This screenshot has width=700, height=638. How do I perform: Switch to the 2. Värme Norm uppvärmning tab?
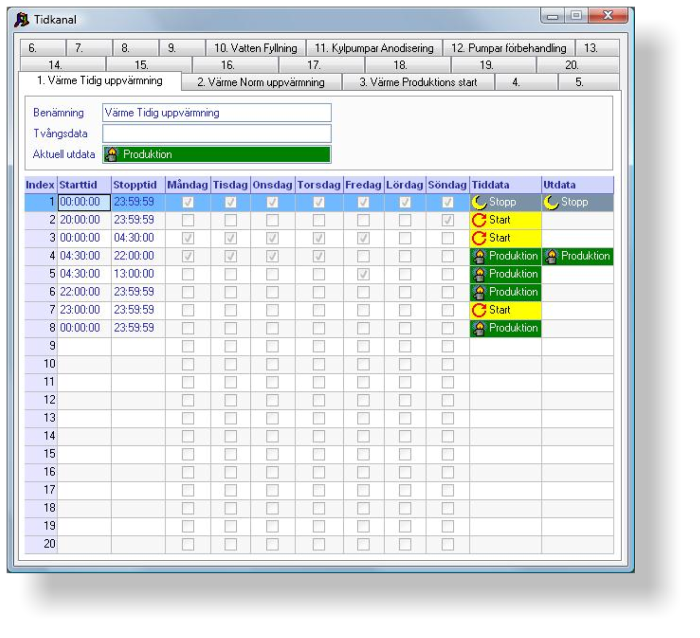coord(261,82)
